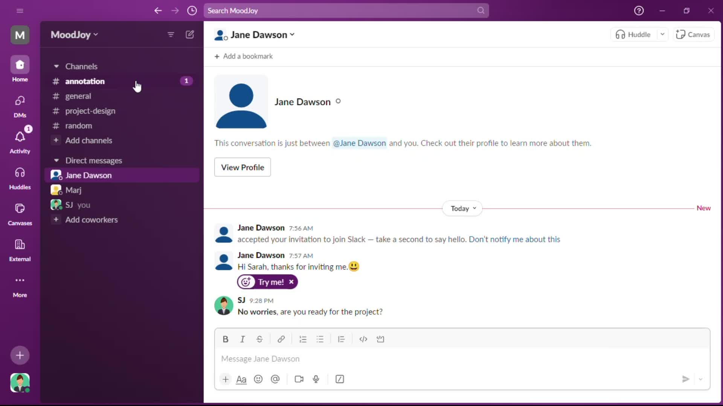Open the External sidebar tab
The width and height of the screenshot is (723, 406).
(x=20, y=250)
